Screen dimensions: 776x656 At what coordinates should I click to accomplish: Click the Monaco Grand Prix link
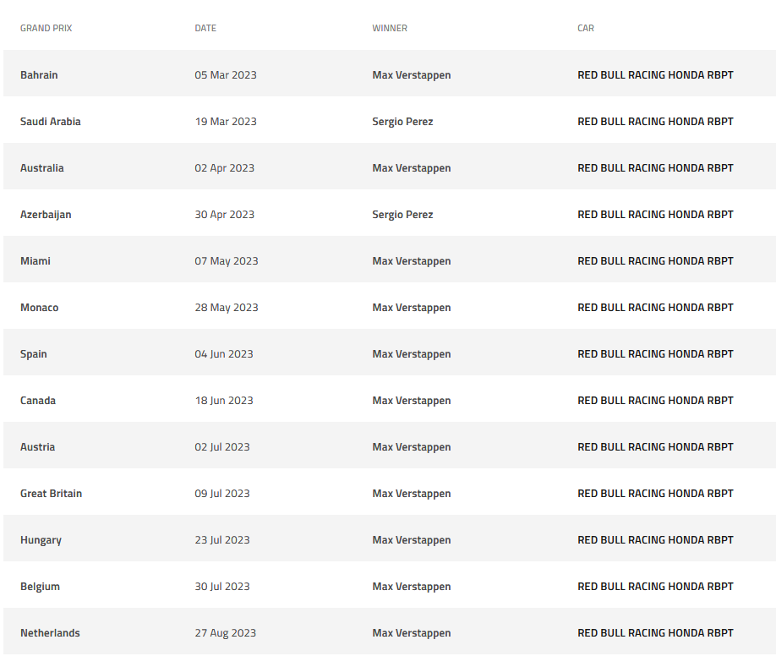coord(40,308)
